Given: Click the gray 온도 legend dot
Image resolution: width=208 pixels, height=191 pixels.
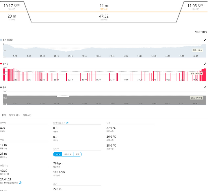Looking at the screenshot, I should pos(1,87).
